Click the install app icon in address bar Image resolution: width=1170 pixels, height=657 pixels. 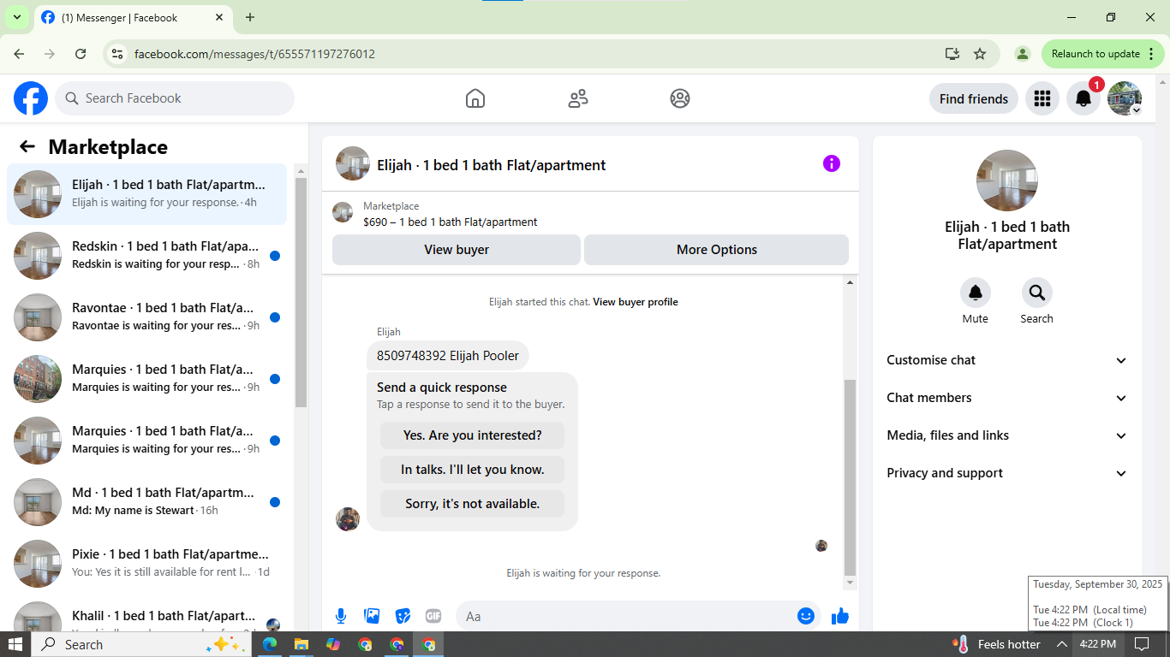point(952,54)
